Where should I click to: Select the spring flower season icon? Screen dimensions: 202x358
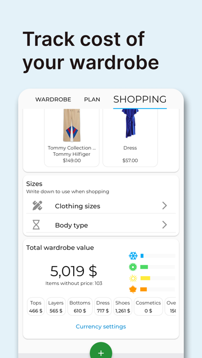click(x=133, y=266)
